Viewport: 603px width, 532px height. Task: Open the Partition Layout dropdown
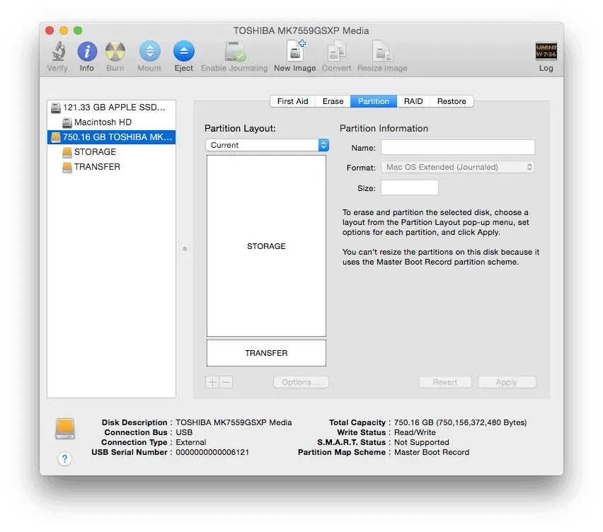tap(267, 145)
